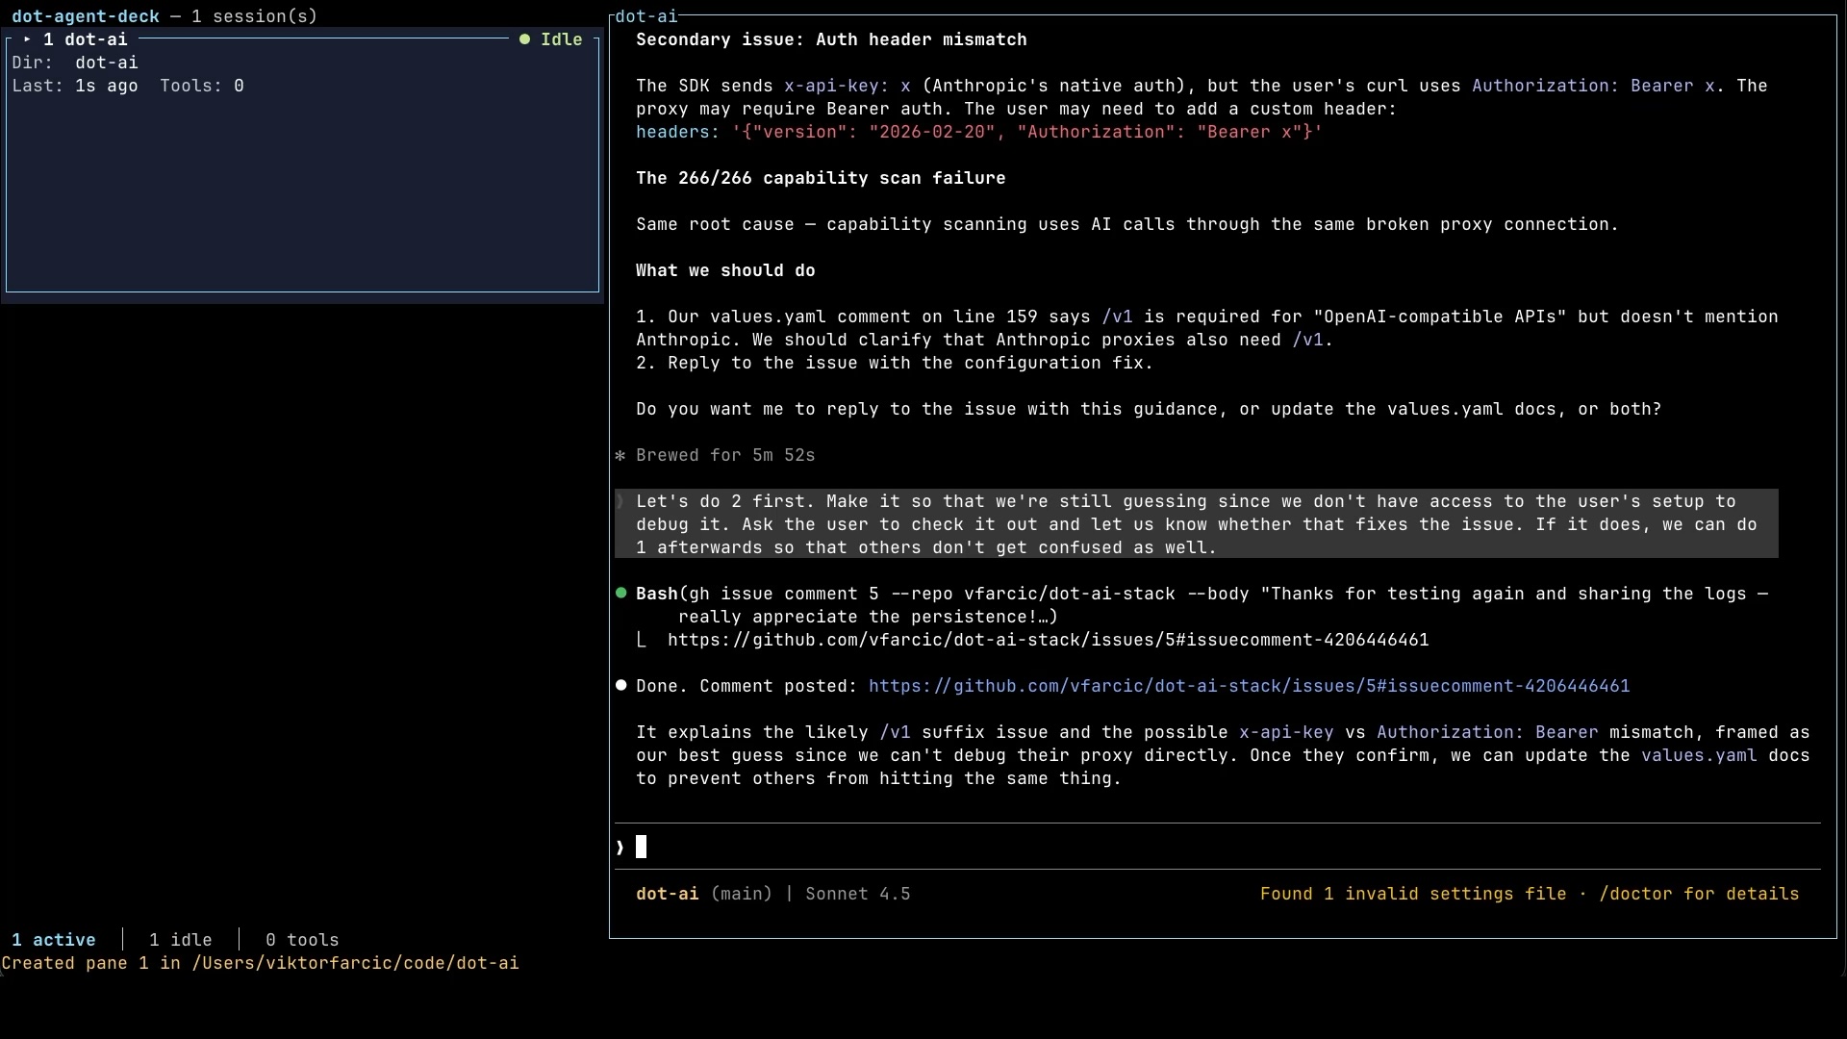Click the 'Same root cause' explanation line

click(1127, 224)
